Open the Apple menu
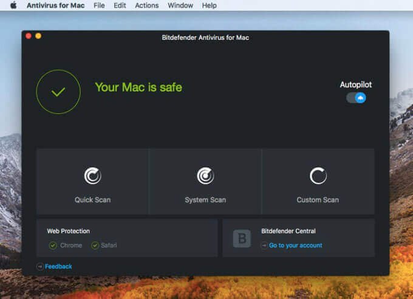The height and width of the screenshot is (299, 413). click(x=13, y=5)
